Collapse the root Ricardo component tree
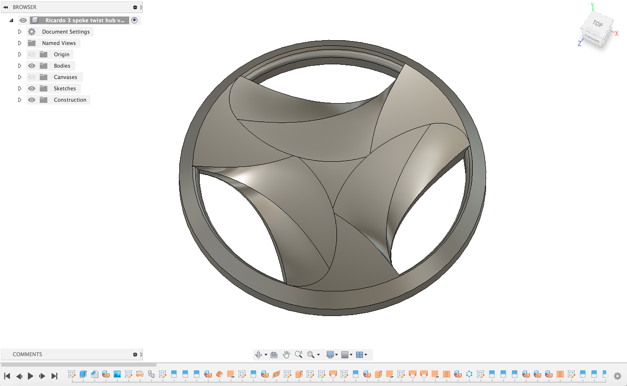Viewport: 627px width, 386px height. coord(11,20)
